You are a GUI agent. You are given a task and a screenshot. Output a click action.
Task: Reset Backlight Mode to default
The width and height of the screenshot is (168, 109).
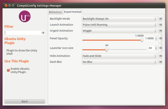pyautogui.click(x=160, y=19)
